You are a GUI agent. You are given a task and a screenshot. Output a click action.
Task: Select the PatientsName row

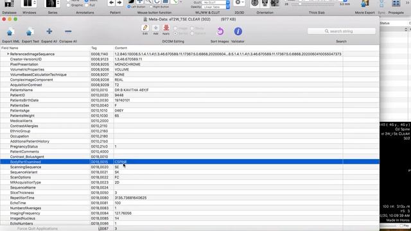click(x=190, y=90)
